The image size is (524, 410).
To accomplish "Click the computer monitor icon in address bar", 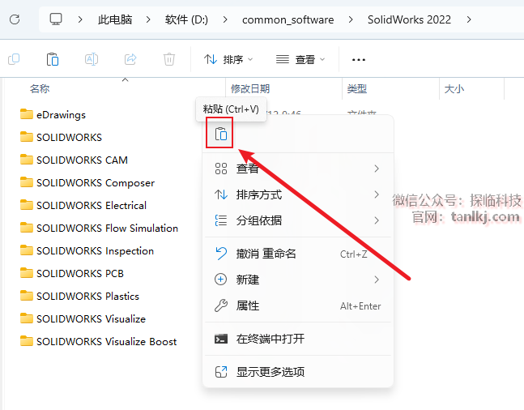I will click(56, 19).
